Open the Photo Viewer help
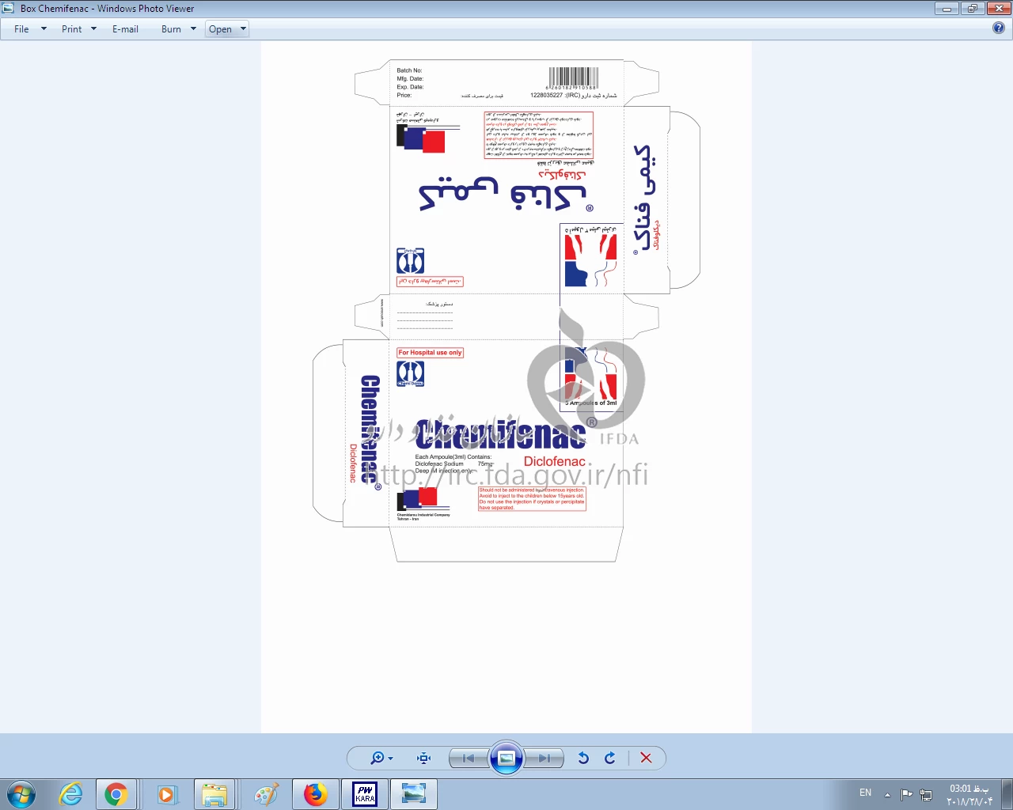Image resolution: width=1013 pixels, height=810 pixels. pos(999,28)
